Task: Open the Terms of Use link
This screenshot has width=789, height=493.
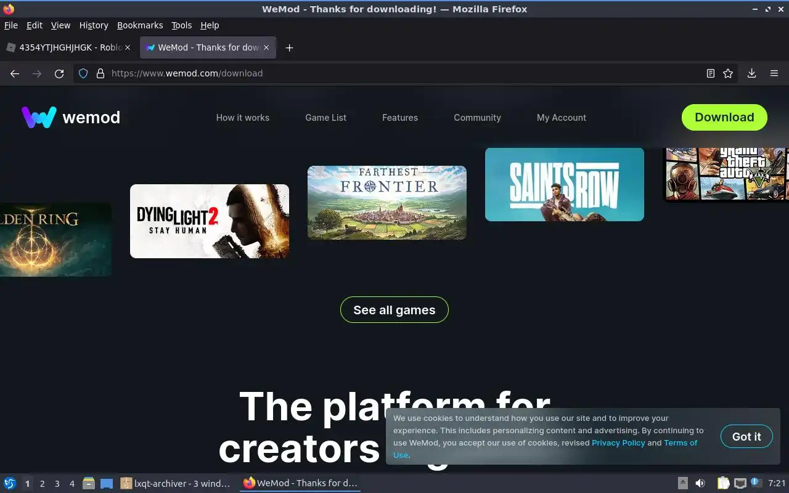Action: (x=681, y=442)
